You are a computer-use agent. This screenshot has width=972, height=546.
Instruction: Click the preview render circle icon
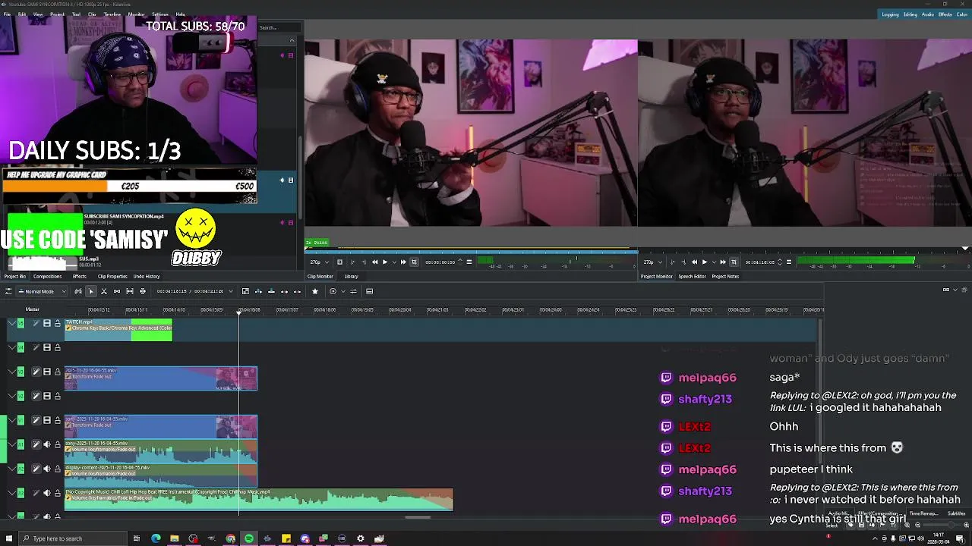pos(333,291)
